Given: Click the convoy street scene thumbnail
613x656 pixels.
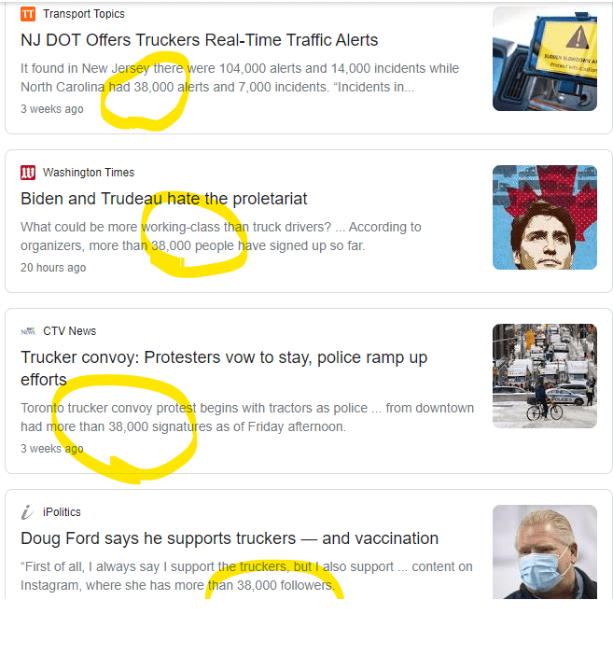Looking at the screenshot, I should coord(544,376).
